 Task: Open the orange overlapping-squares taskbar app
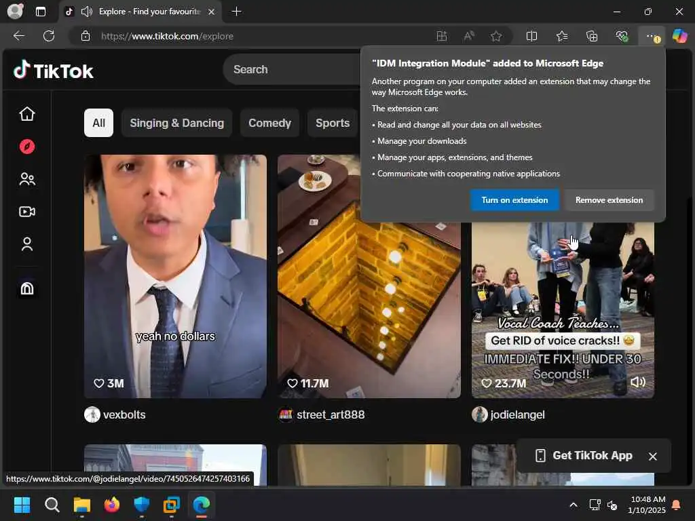coord(172,505)
